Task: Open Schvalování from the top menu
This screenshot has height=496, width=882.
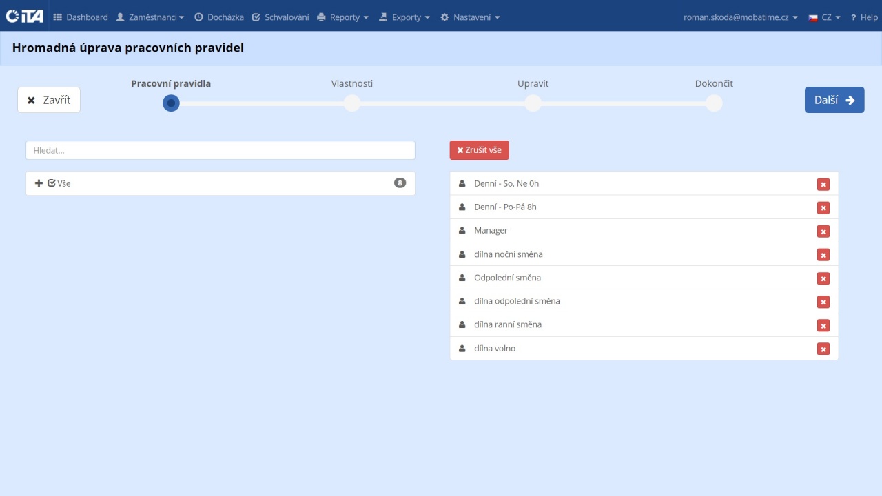Action: [x=280, y=17]
